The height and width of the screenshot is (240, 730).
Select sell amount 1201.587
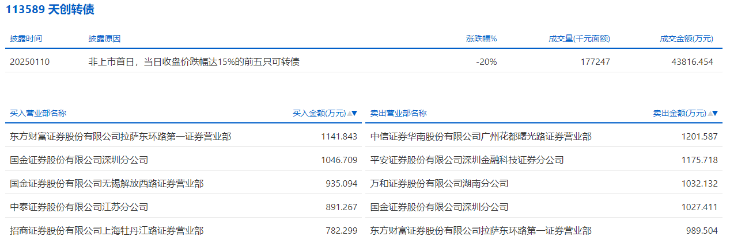pos(699,137)
